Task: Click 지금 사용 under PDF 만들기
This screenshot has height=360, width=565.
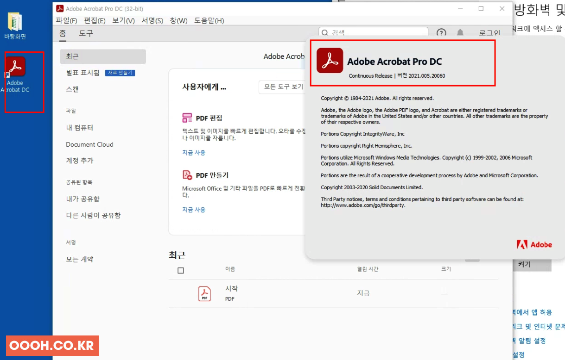Action: (x=194, y=210)
